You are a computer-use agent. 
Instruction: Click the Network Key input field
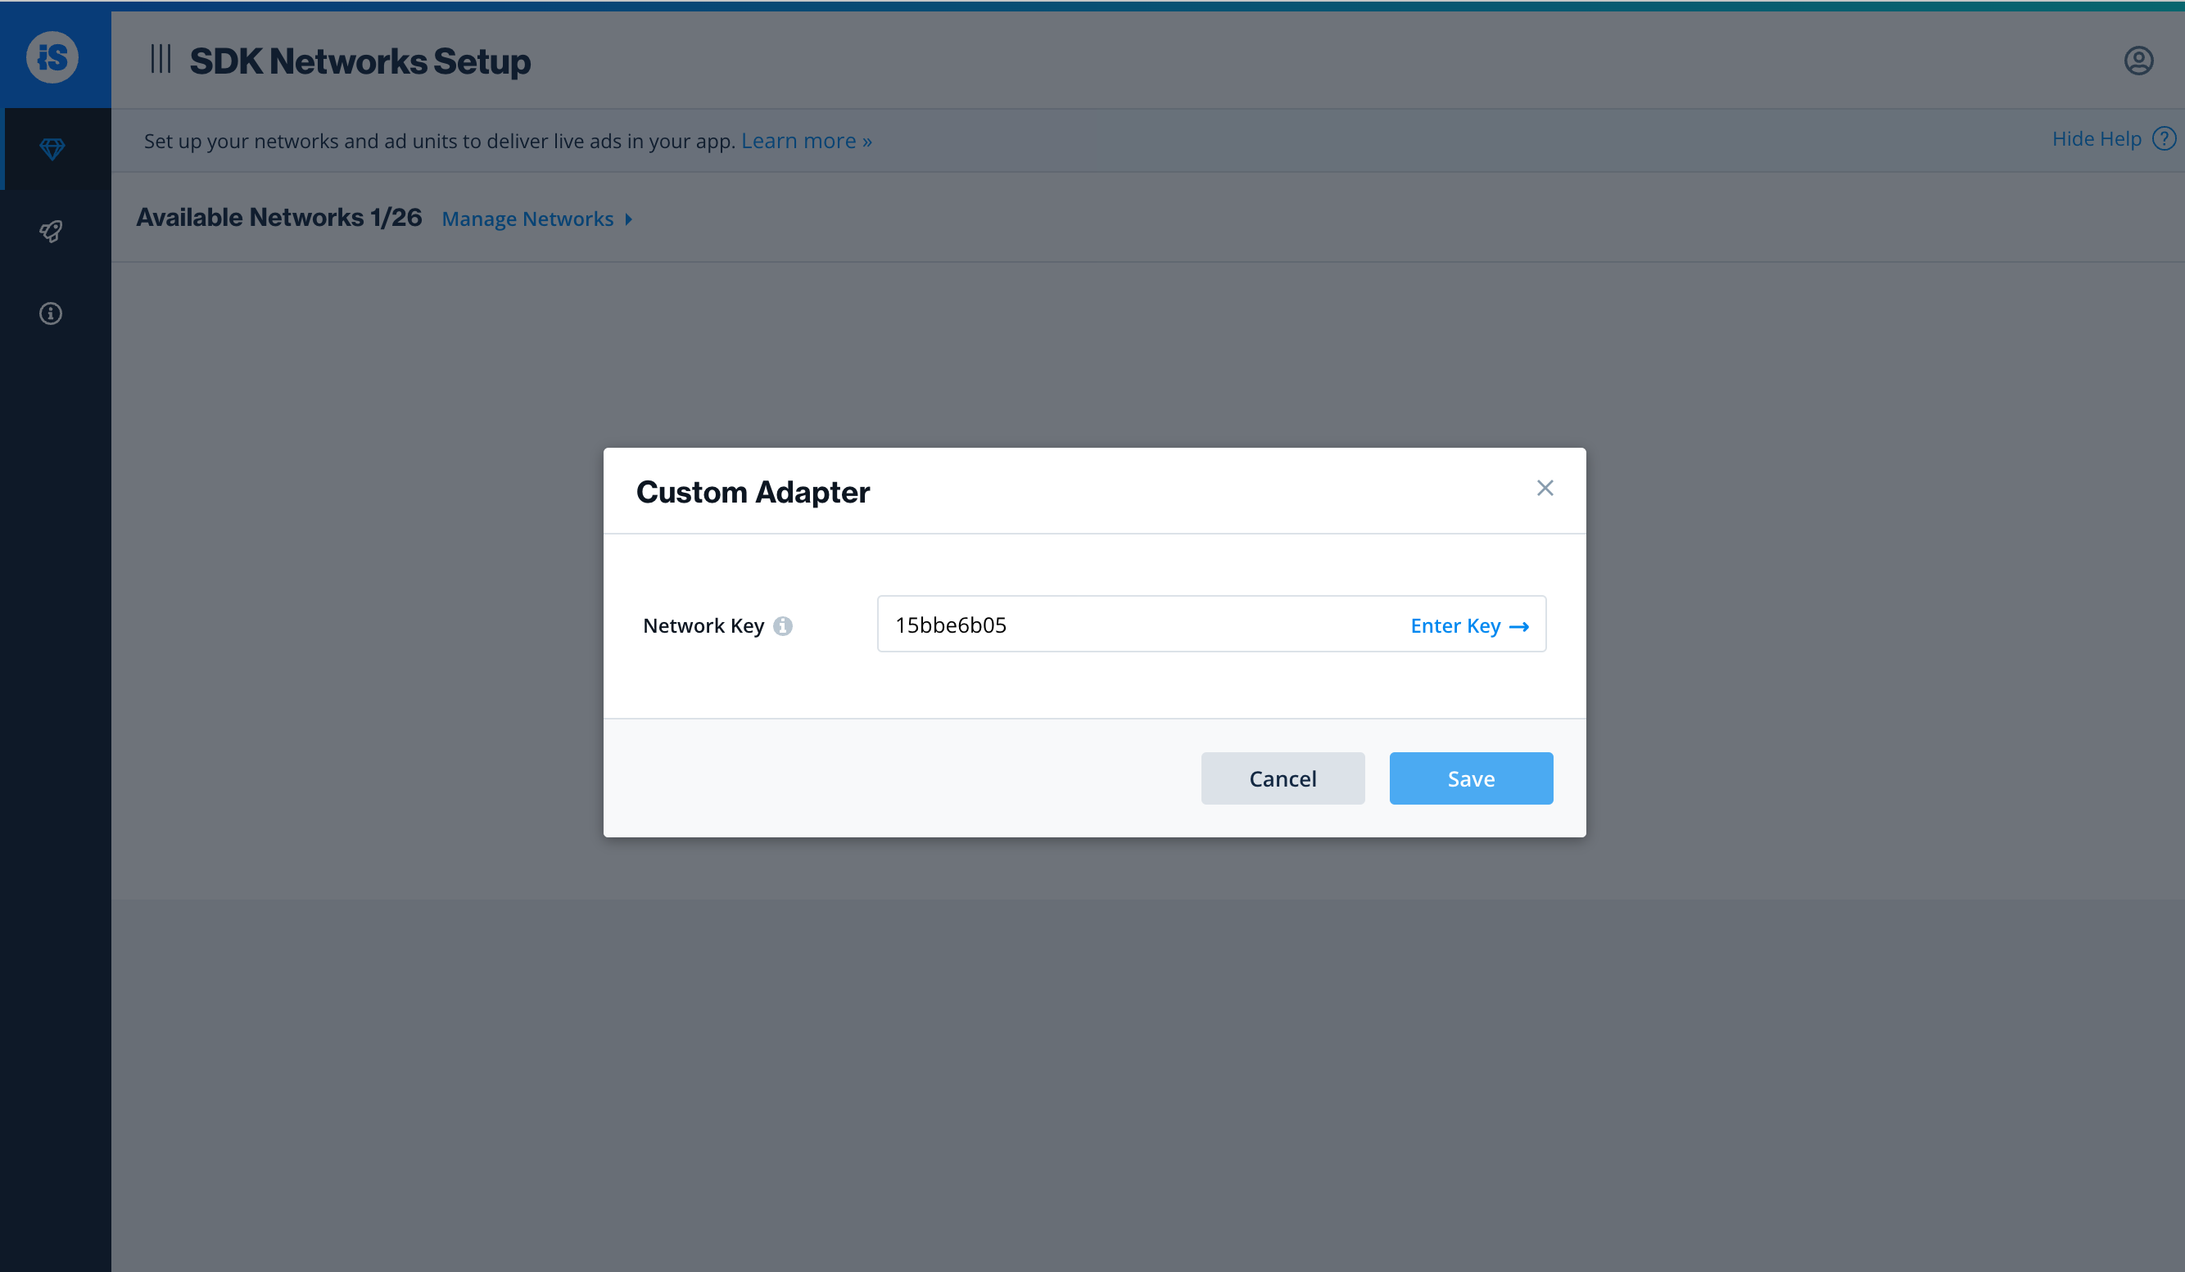tap(1211, 624)
